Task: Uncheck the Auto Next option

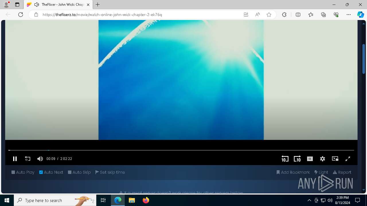Action: click(51, 172)
